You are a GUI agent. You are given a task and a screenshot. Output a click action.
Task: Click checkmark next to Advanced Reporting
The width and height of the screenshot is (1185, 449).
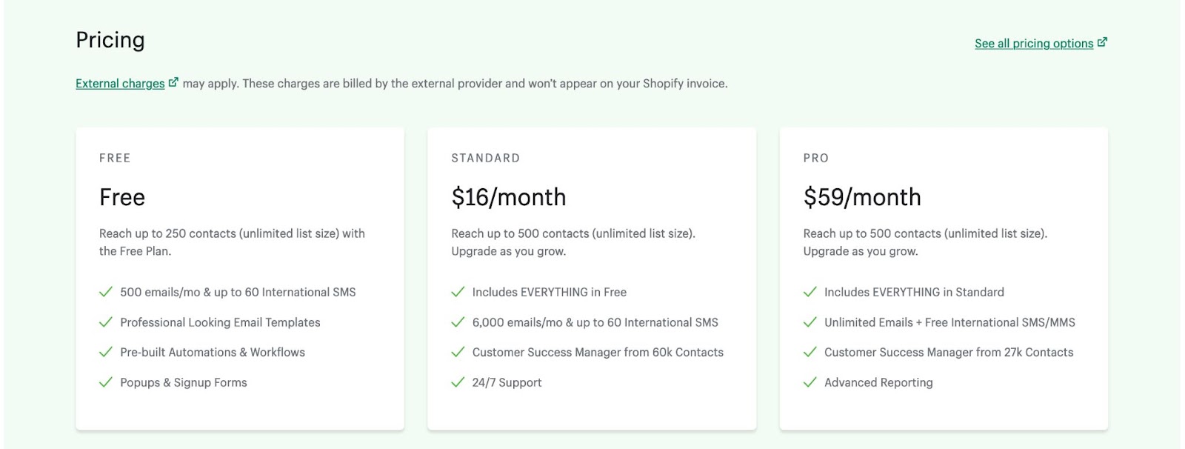(810, 382)
